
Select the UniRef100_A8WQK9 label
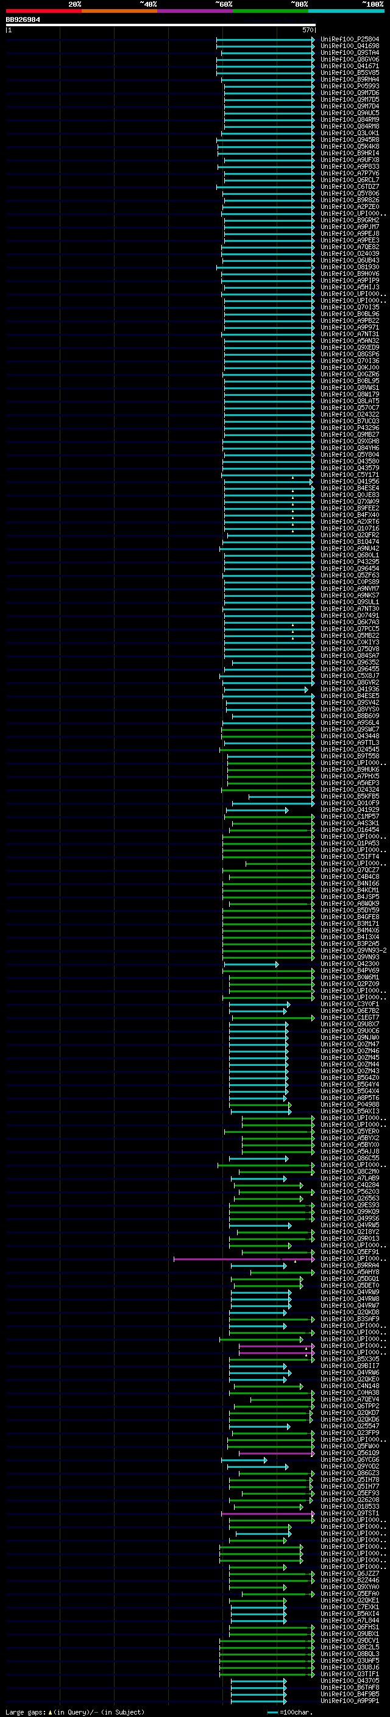349,904
